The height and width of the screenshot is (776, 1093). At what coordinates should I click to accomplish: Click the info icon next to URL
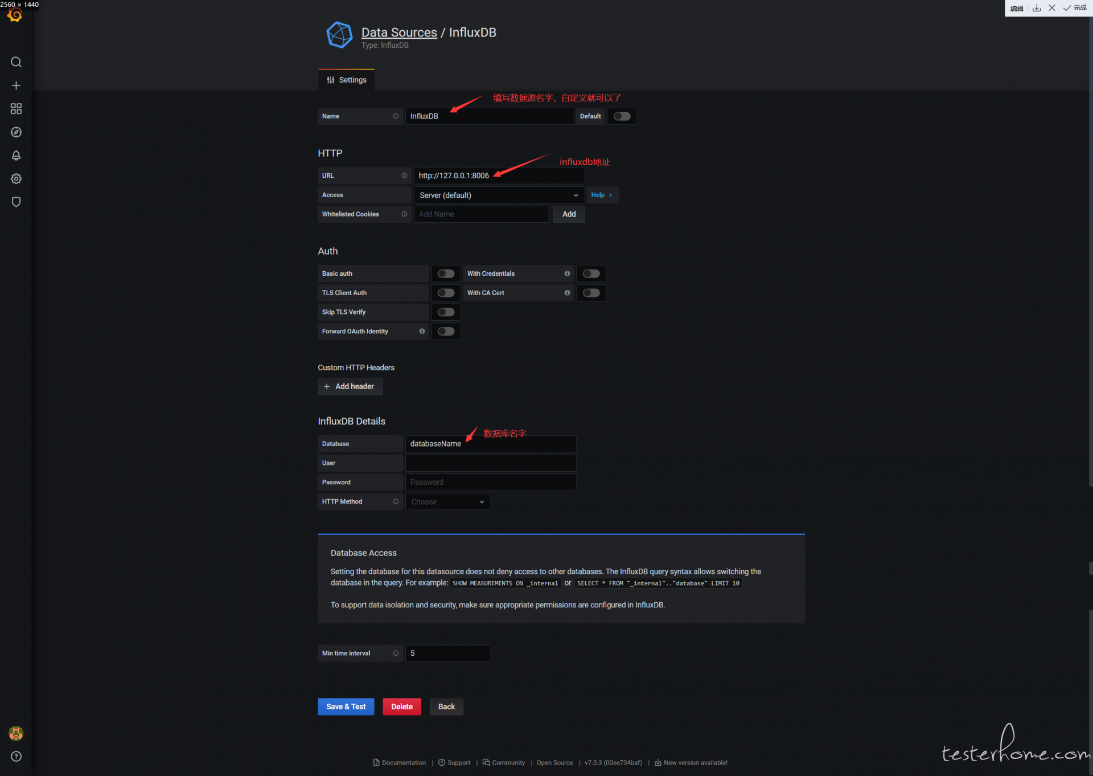(x=404, y=175)
